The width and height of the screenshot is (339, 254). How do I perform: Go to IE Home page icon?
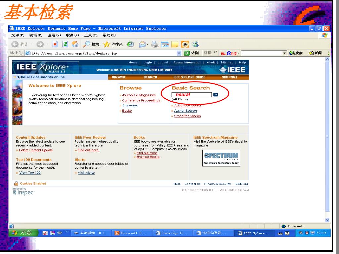pyautogui.click(x=75, y=44)
